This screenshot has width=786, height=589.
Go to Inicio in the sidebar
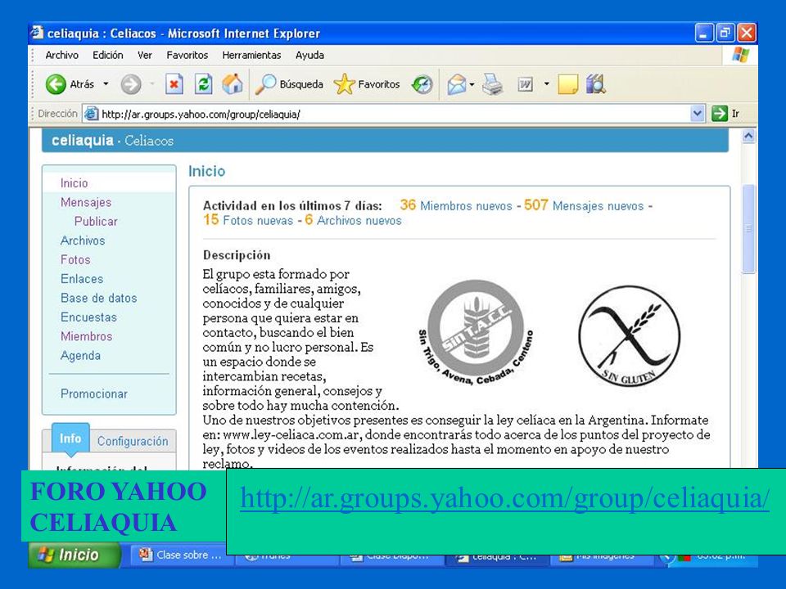[x=75, y=182]
